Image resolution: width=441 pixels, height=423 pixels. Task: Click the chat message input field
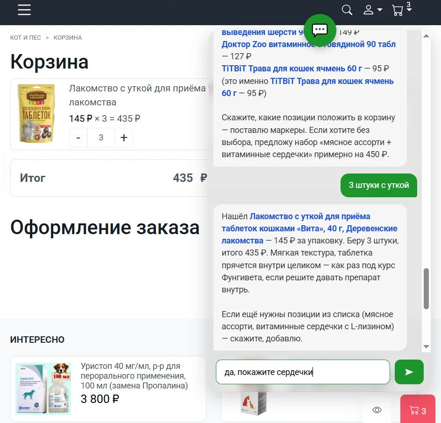[x=303, y=372]
